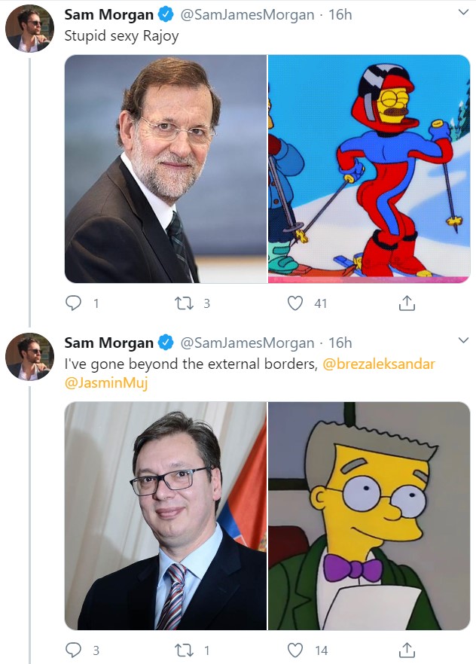This screenshot has width=476, height=664.
Task: Click Sam Morgan's avatar on second tweet
Action: 29,357
